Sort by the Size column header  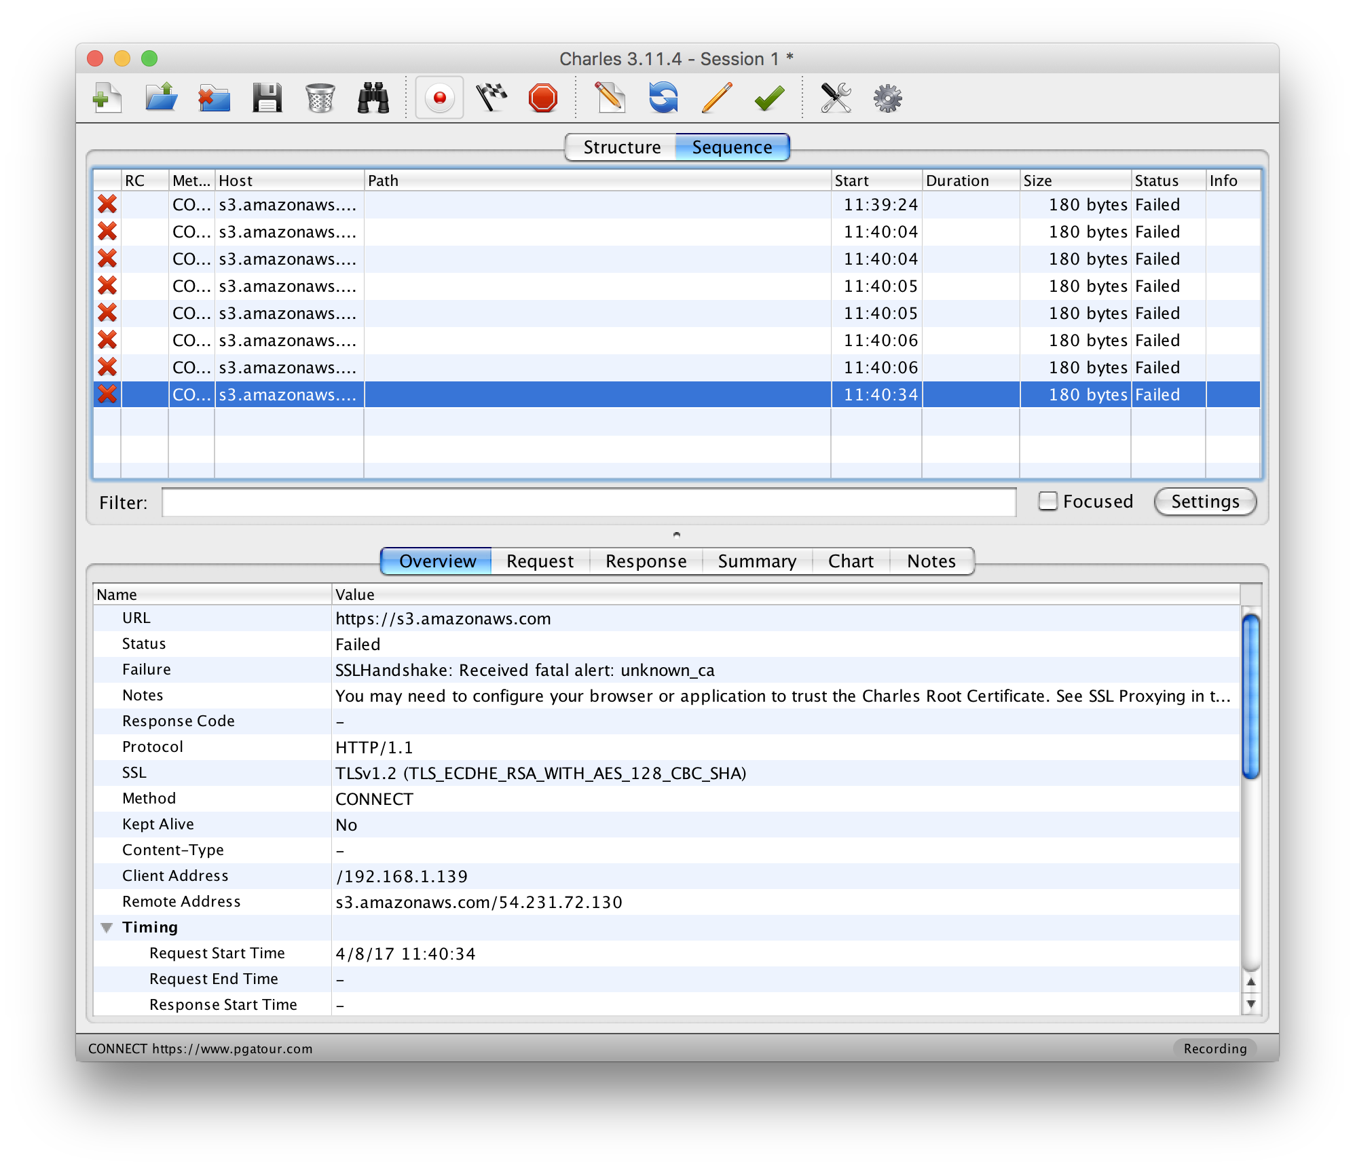pos(1075,181)
